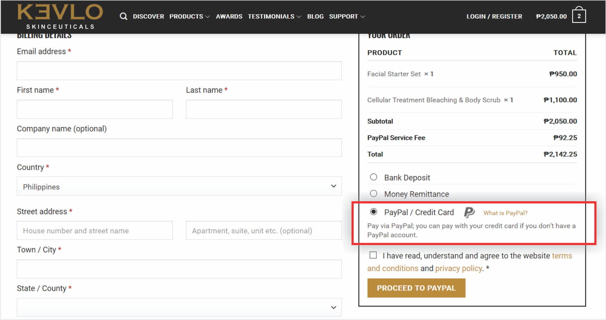
Task: Expand the State / County dropdown
Action: (179, 307)
